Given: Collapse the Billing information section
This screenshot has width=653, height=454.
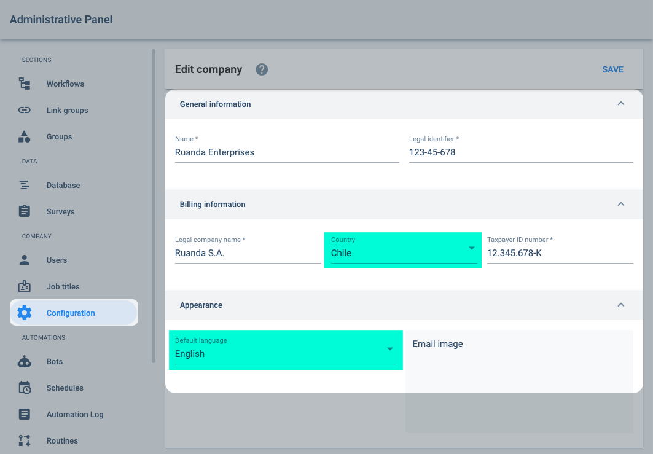Looking at the screenshot, I should click(621, 204).
